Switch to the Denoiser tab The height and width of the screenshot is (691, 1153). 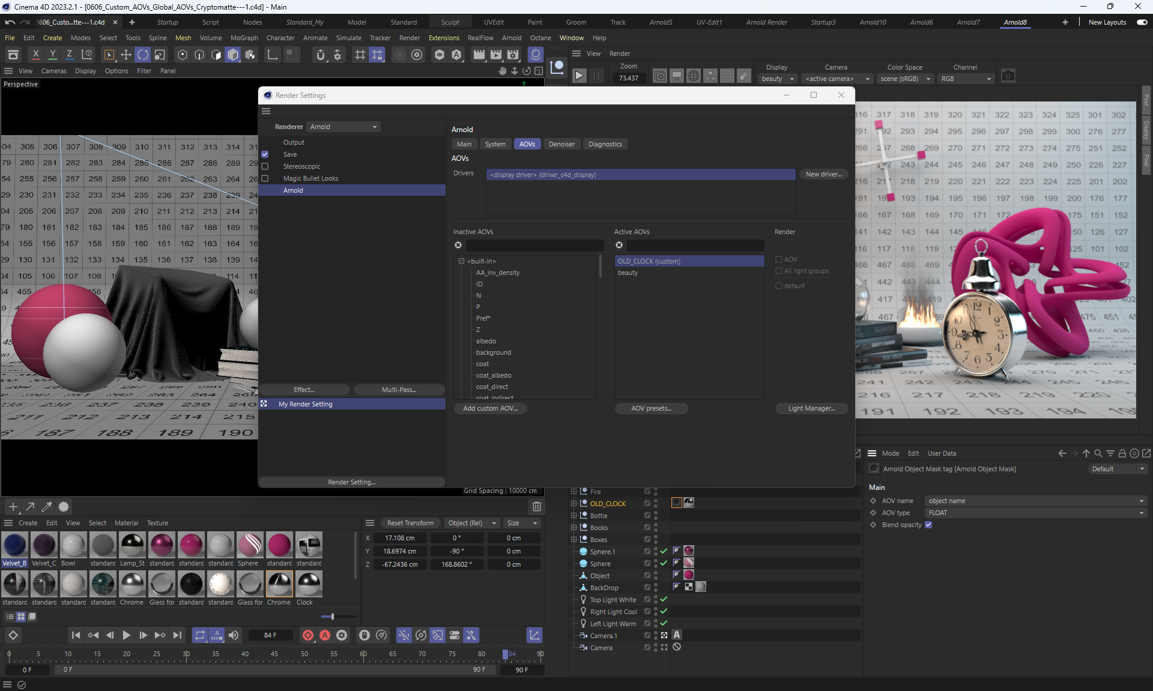click(x=561, y=144)
